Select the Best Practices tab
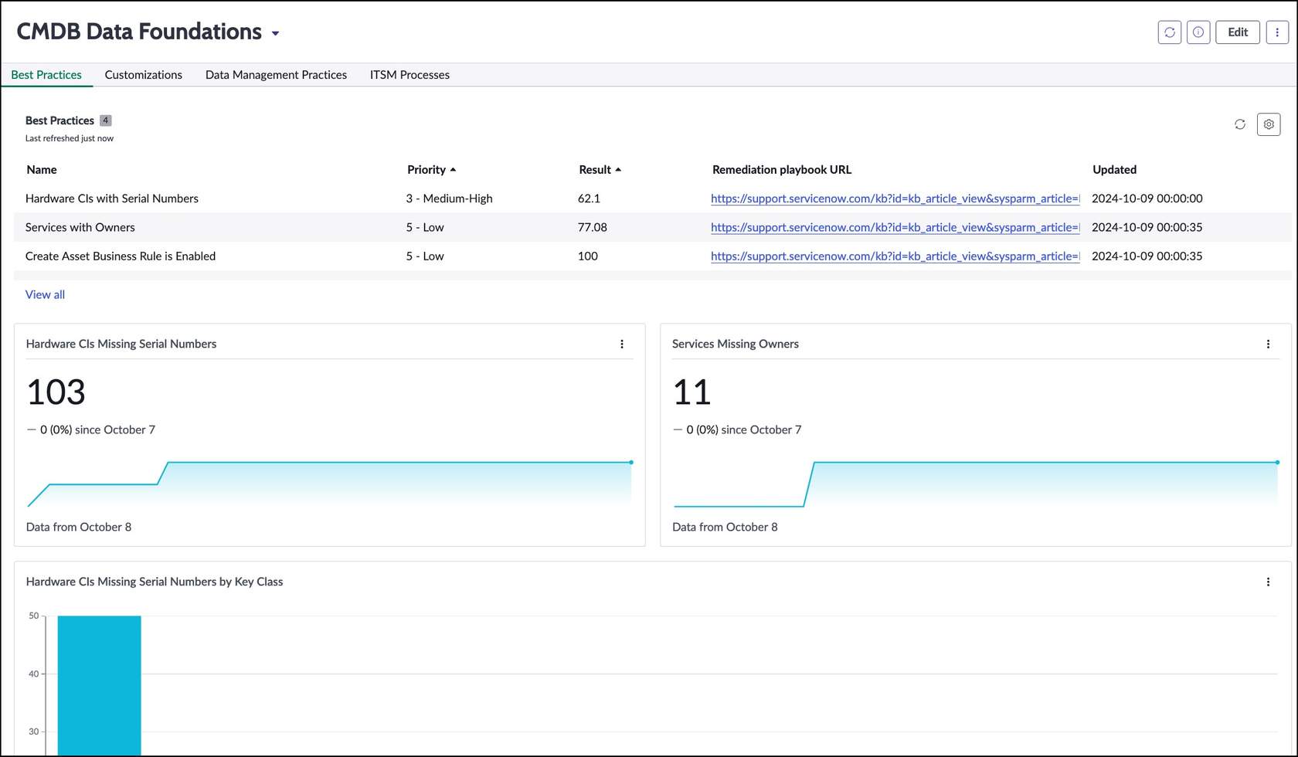Image resolution: width=1298 pixels, height=757 pixels. (x=46, y=74)
